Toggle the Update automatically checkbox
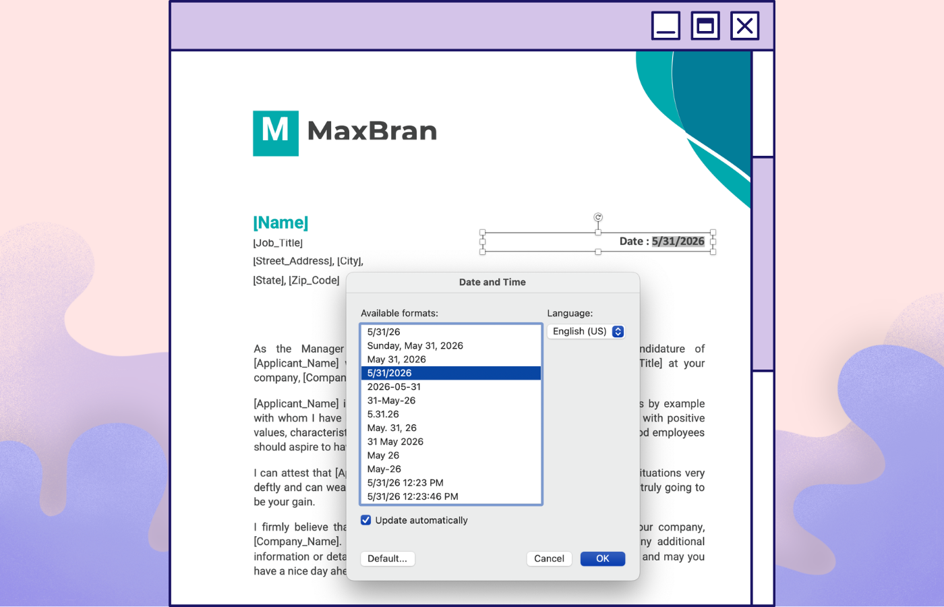The image size is (944, 607). point(366,520)
